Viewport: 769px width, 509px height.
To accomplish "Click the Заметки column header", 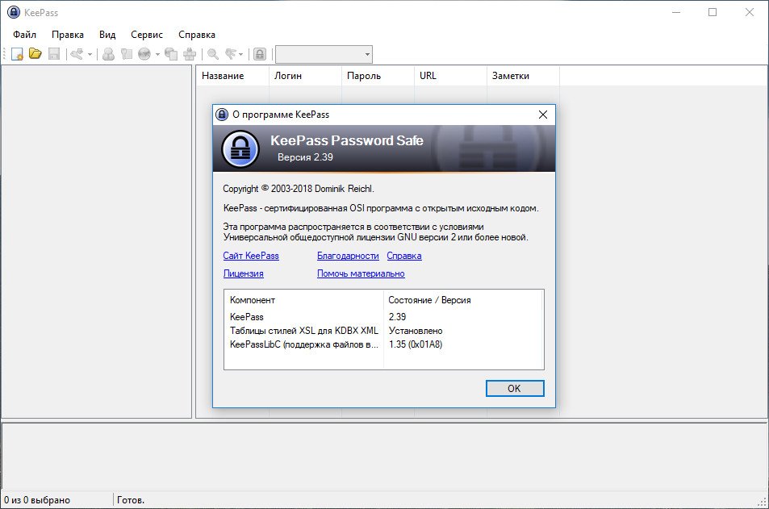I will (523, 76).
